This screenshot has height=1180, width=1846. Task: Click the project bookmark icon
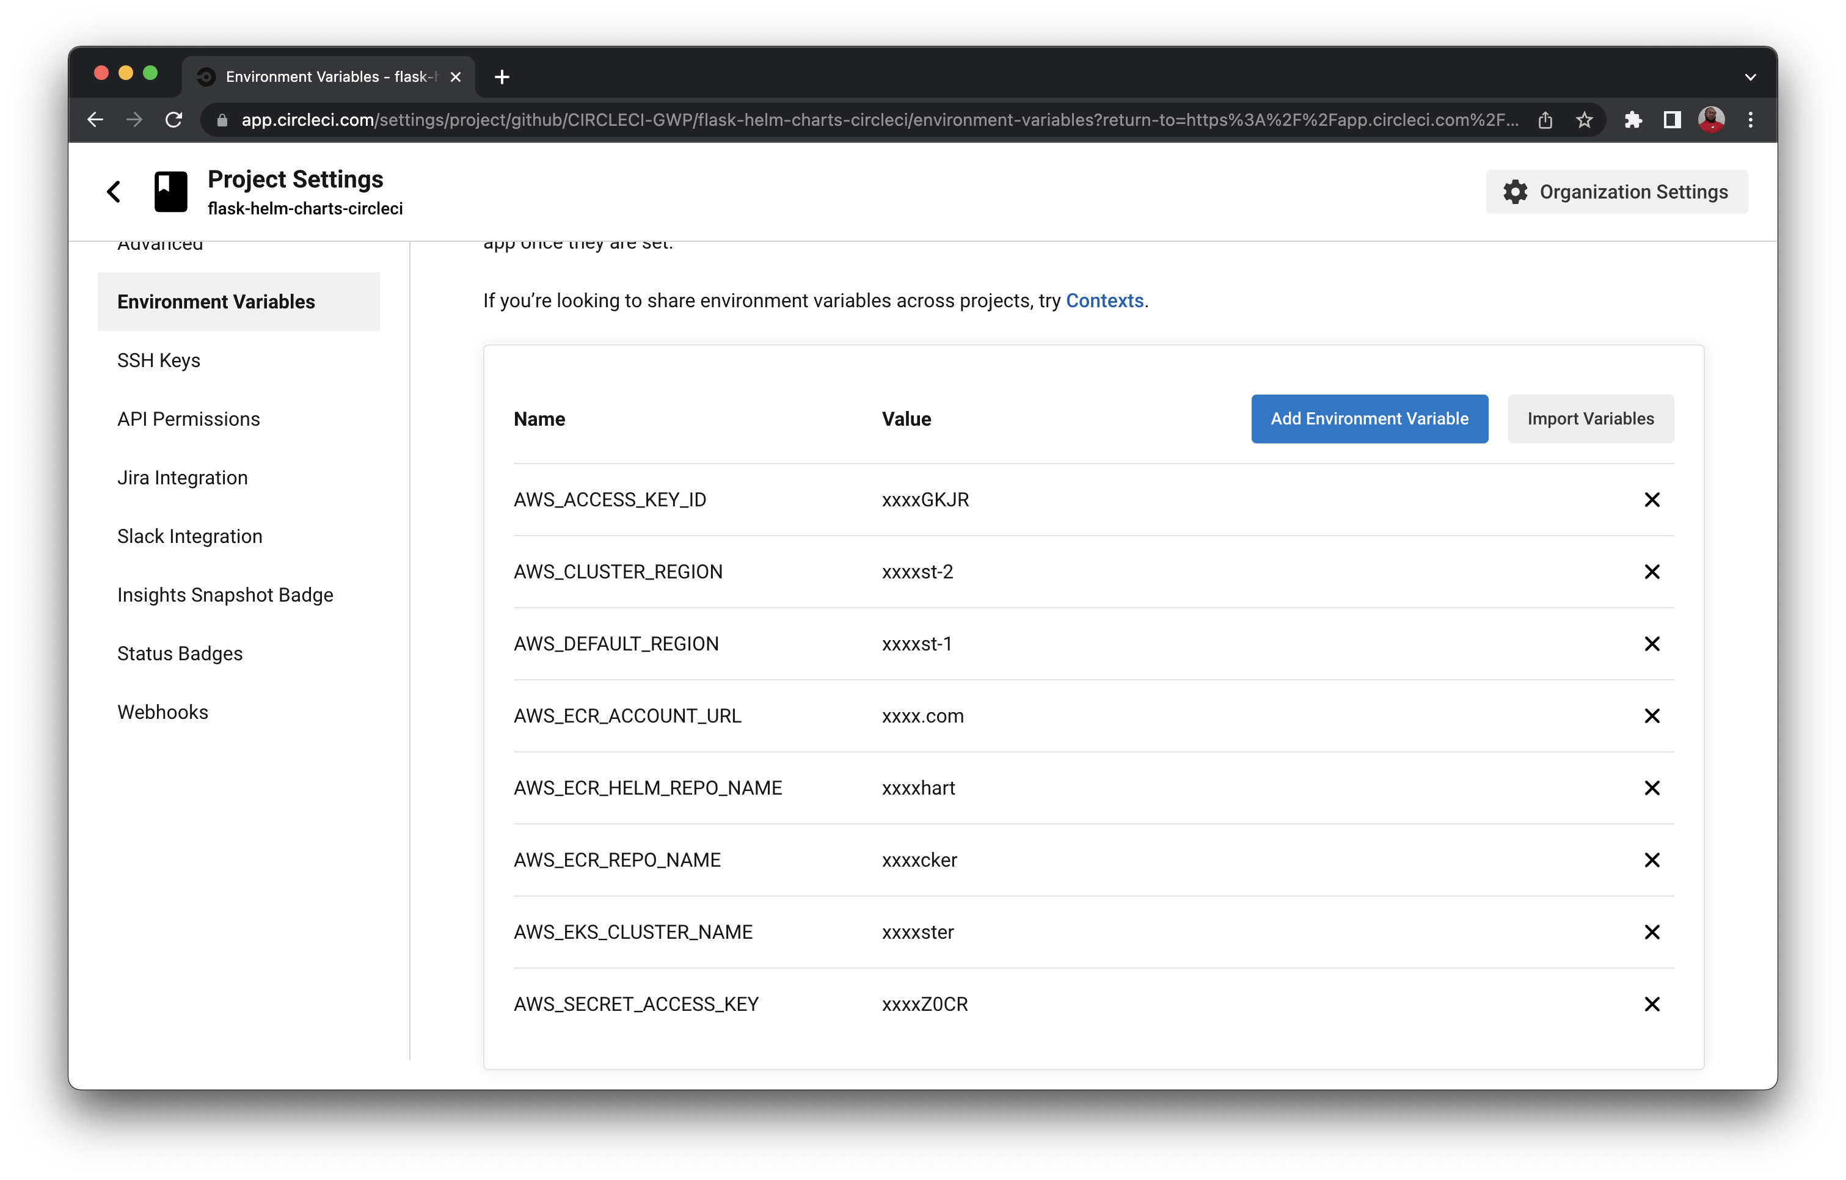pyautogui.click(x=170, y=191)
